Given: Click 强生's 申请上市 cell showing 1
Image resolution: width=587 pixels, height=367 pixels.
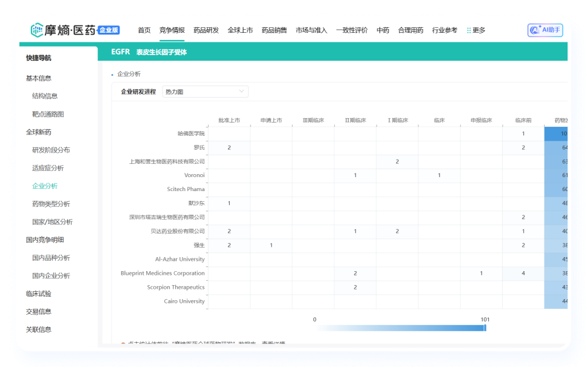Looking at the screenshot, I should 271,245.
